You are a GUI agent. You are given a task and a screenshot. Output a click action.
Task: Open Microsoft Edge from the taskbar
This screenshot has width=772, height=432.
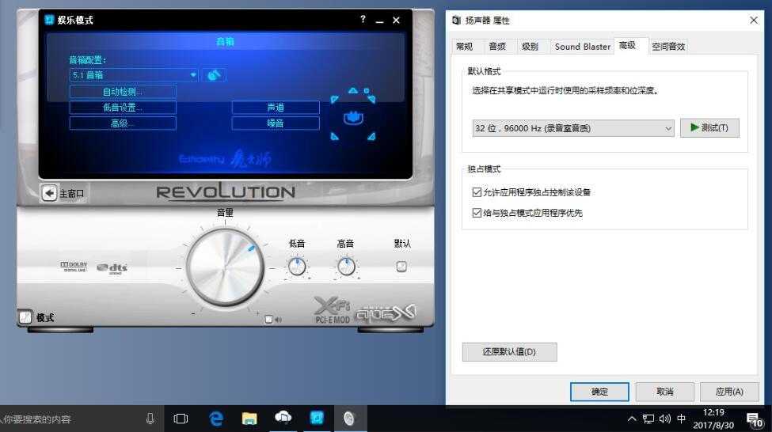tap(215, 419)
